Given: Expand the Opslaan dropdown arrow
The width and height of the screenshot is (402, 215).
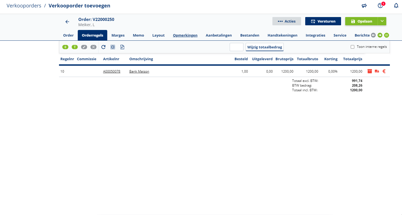Looking at the screenshot, I should pyautogui.click(x=382, y=21).
